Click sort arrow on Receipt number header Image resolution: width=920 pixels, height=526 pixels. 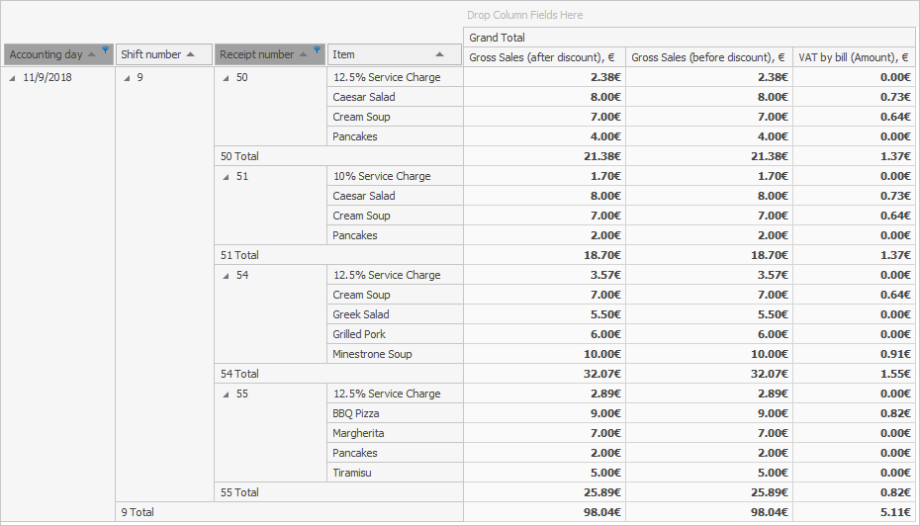pos(304,54)
